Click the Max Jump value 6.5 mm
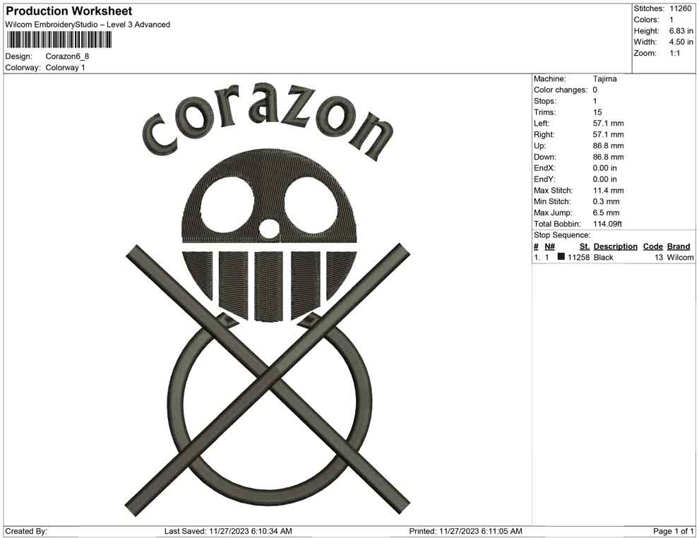 (607, 213)
